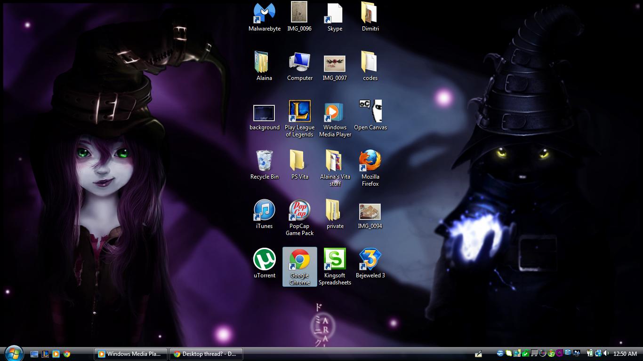Open the volume speaker tray icon
Viewport: 643px width, 361px height.
605,353
